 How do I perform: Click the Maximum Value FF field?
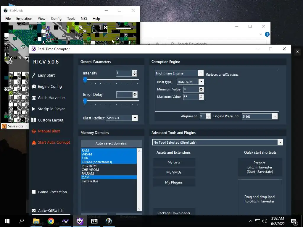tap(191, 97)
